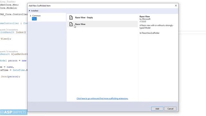Select the View category under Common
206x116 pixels.
(x=34, y=19)
